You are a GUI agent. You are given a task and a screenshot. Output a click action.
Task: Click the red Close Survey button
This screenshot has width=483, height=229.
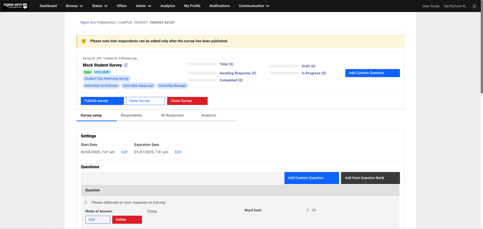(x=187, y=101)
